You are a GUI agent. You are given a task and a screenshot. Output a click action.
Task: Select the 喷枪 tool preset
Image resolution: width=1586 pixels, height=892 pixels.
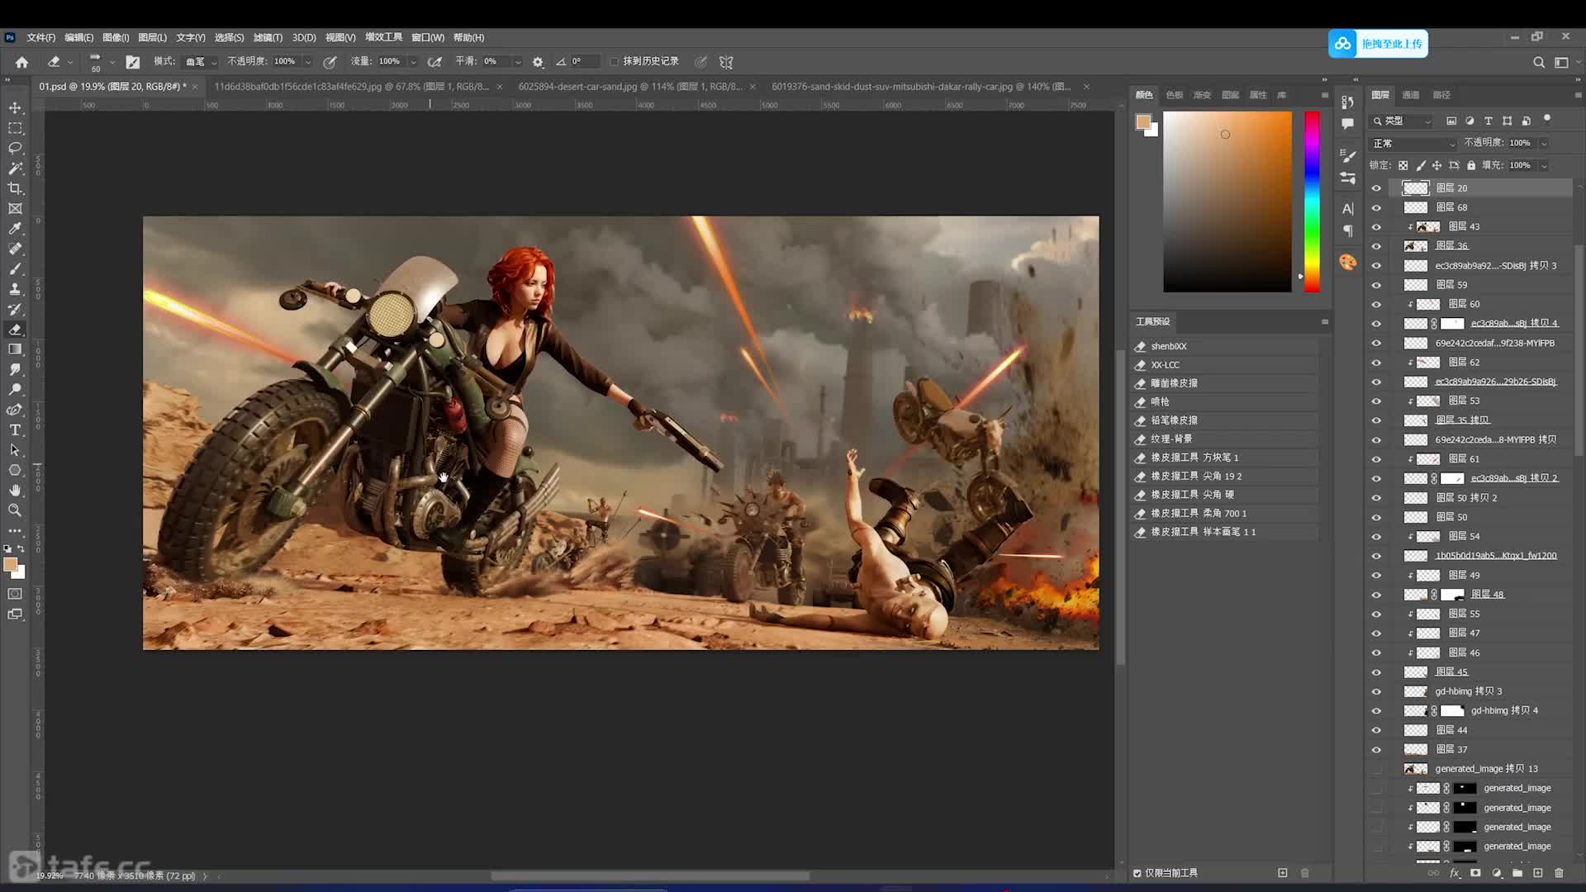click(x=1226, y=402)
